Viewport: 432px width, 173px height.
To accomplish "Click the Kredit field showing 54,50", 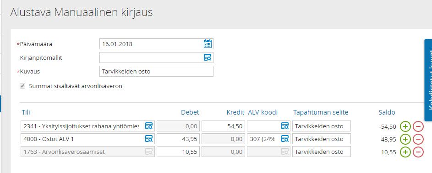I will coord(223,126).
